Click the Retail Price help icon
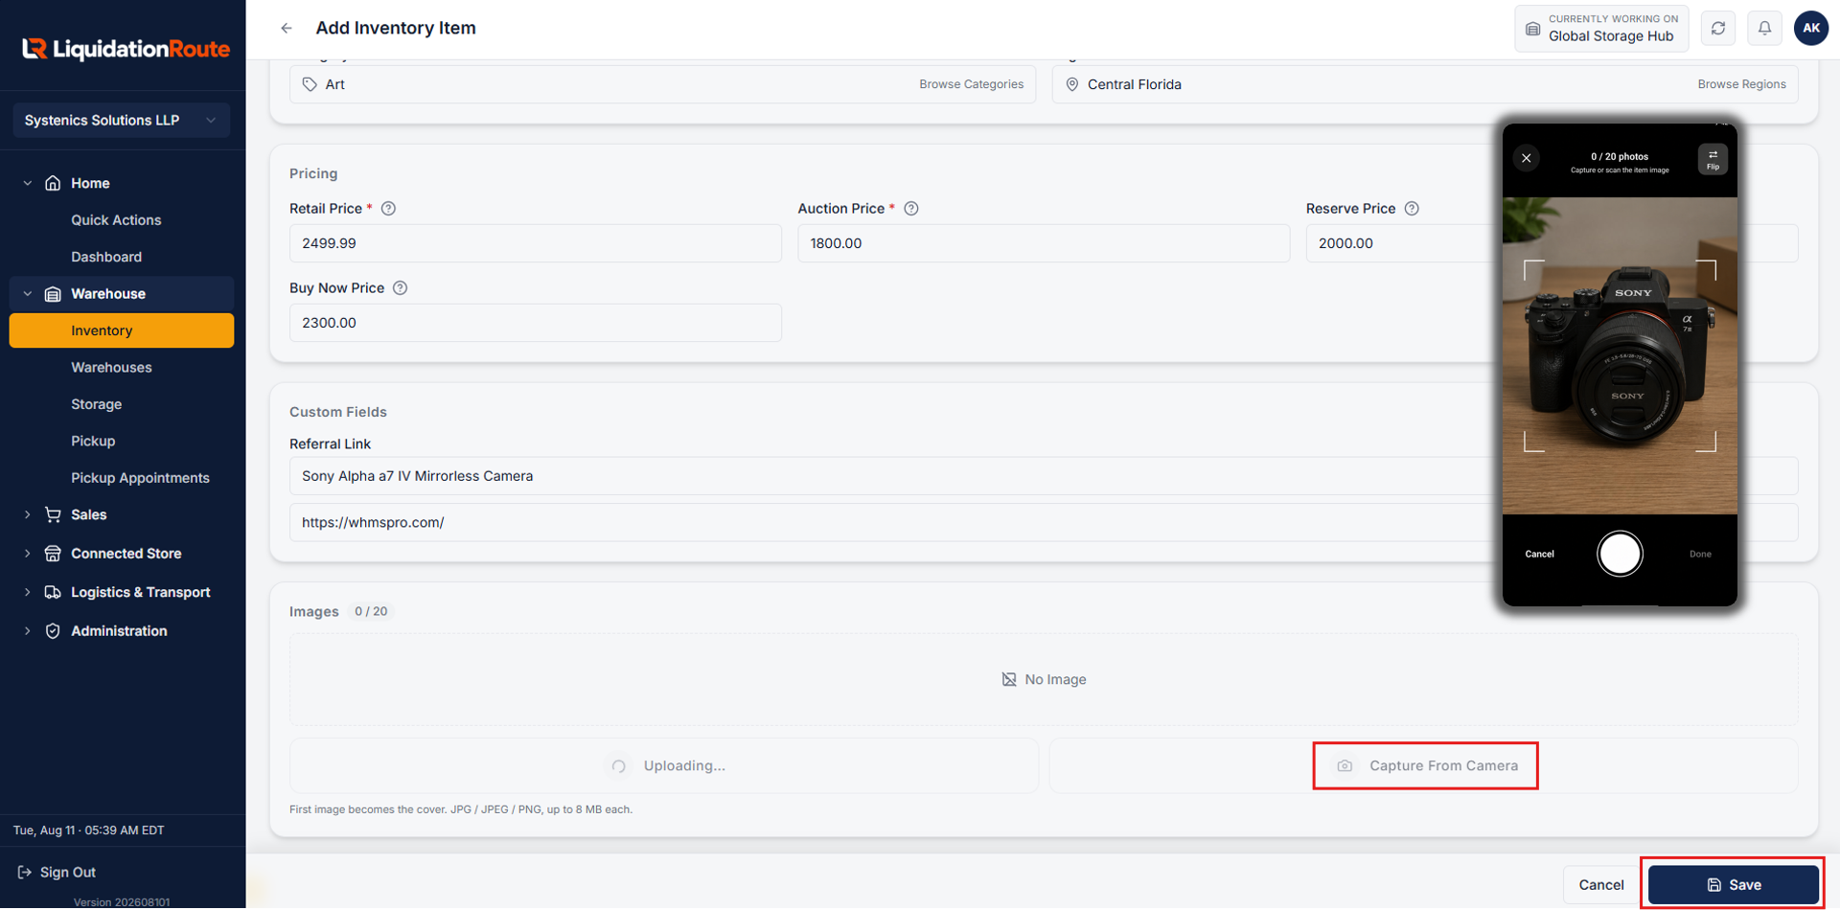The image size is (1840, 910). click(x=388, y=209)
